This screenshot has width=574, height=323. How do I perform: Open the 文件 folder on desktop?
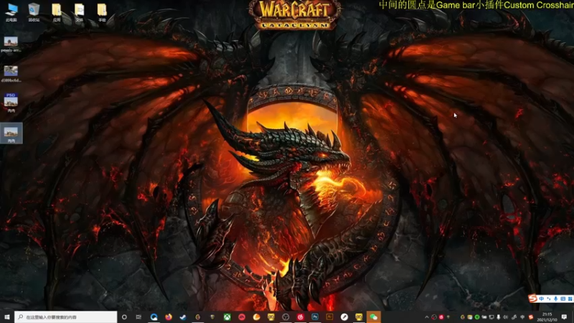[79, 12]
